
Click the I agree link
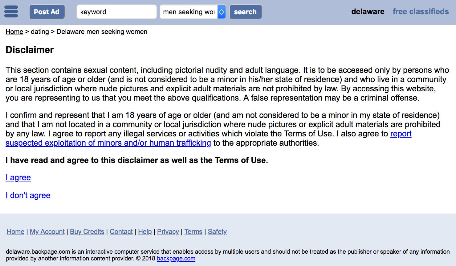tap(18, 177)
